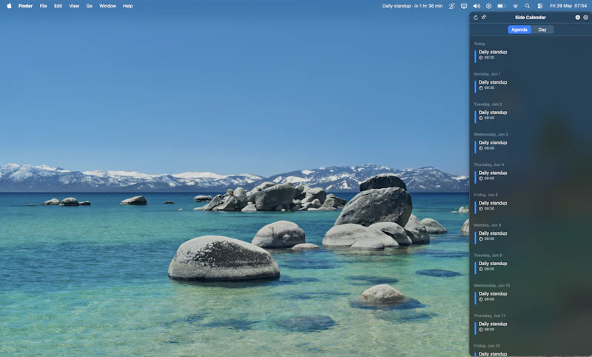This screenshot has width=592, height=357.
Task: Click the date and time Fri 29 May
Action: point(568,6)
